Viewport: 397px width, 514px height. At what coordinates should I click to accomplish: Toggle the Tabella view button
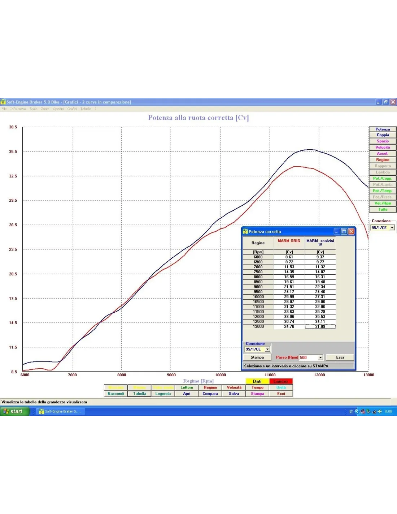click(140, 394)
